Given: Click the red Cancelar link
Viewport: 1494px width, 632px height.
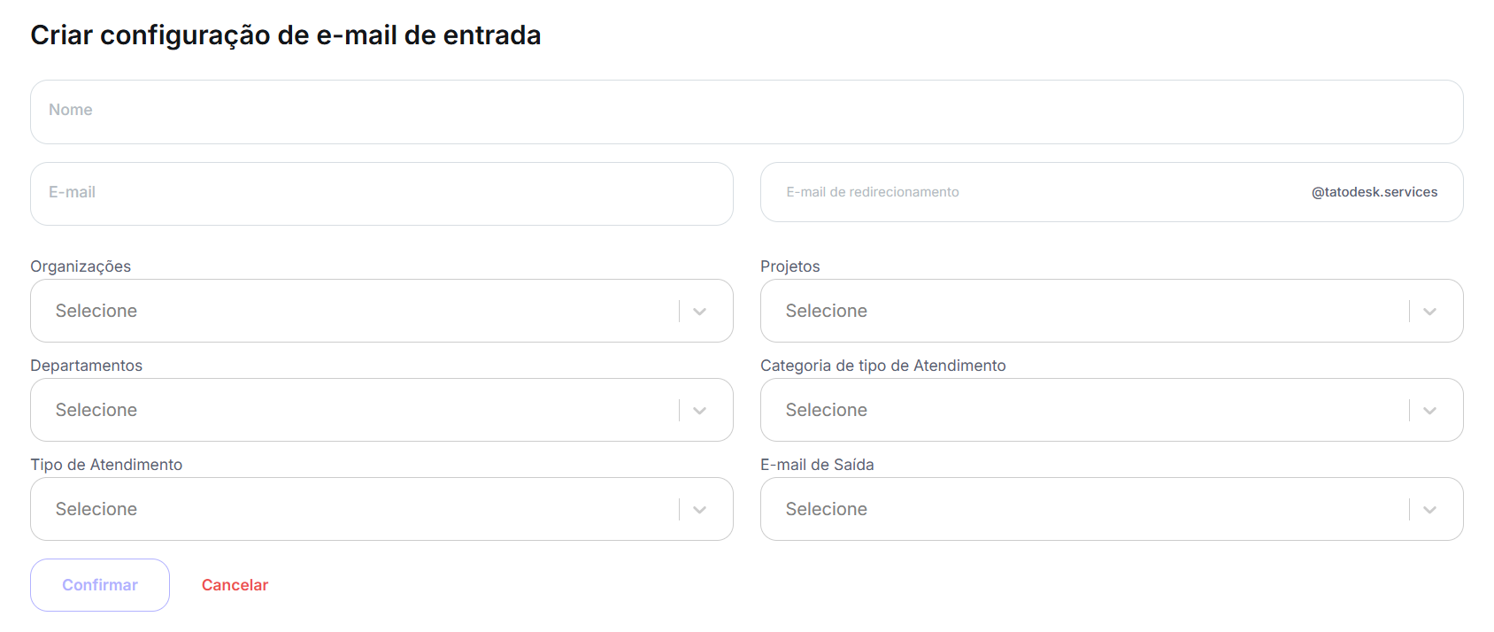Looking at the screenshot, I should (235, 585).
